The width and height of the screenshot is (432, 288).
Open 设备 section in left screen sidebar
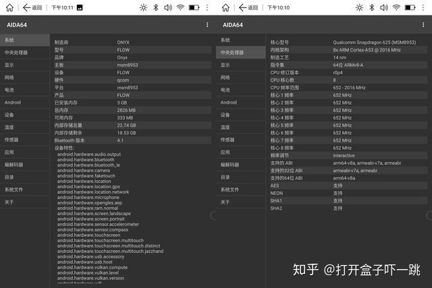(x=25, y=115)
